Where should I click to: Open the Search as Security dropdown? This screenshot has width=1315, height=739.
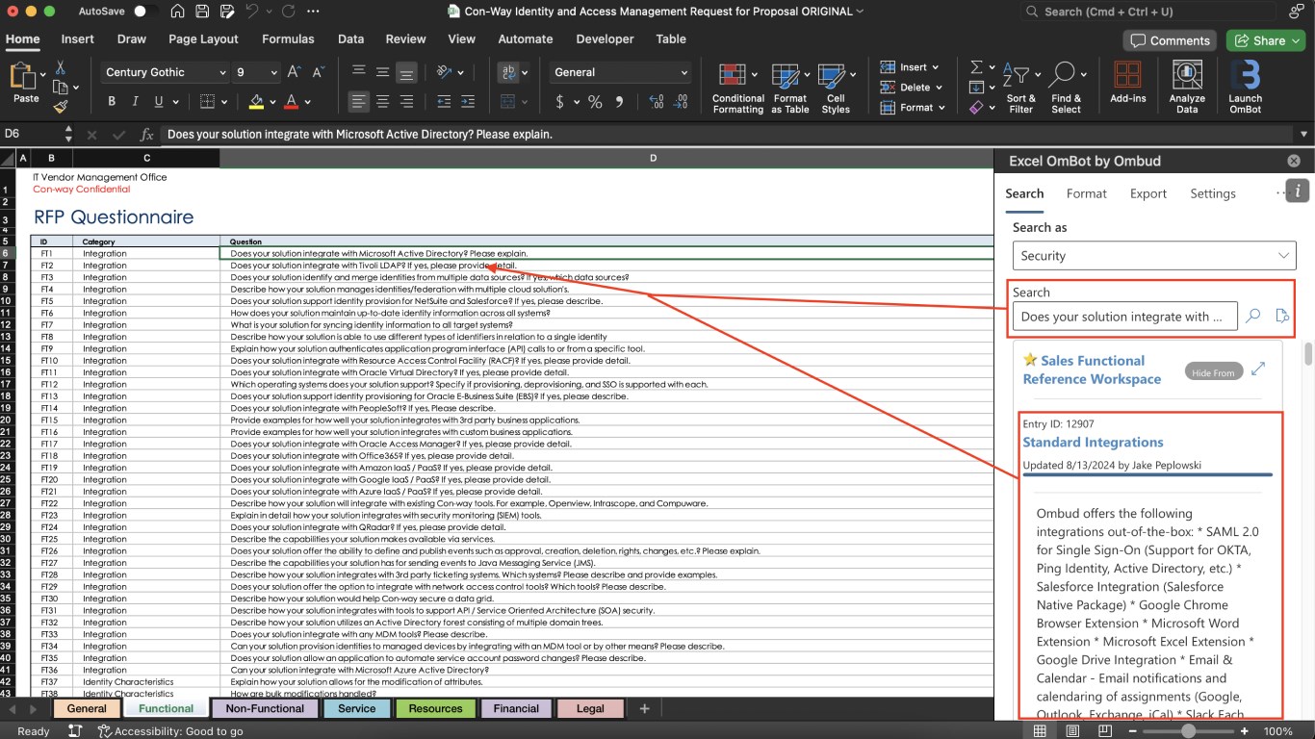[x=1154, y=256]
